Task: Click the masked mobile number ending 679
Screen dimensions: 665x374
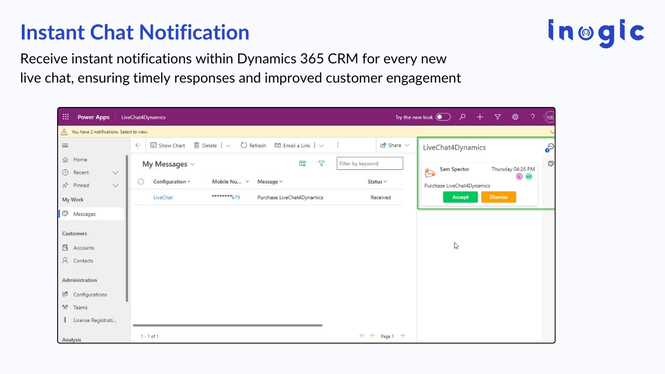Action: 226,197
